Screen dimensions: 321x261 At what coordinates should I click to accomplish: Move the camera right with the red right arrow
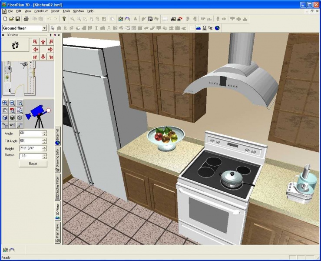pos(50,50)
